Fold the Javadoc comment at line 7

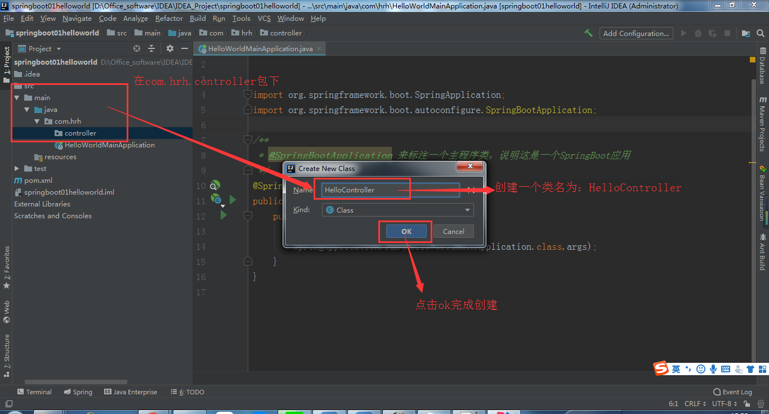click(x=247, y=139)
